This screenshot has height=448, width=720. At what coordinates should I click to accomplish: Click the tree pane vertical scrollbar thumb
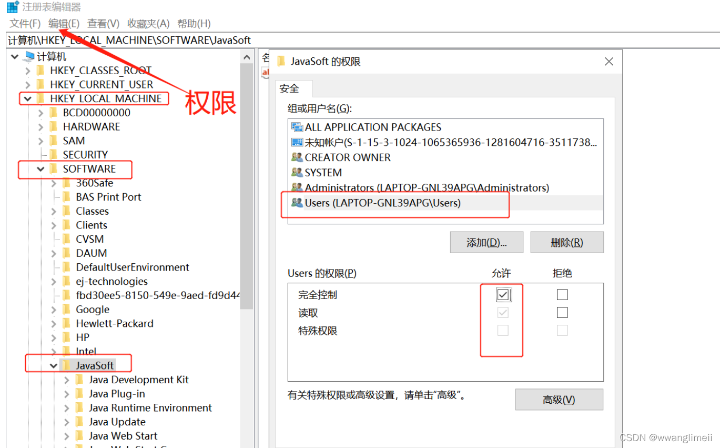tap(247, 187)
